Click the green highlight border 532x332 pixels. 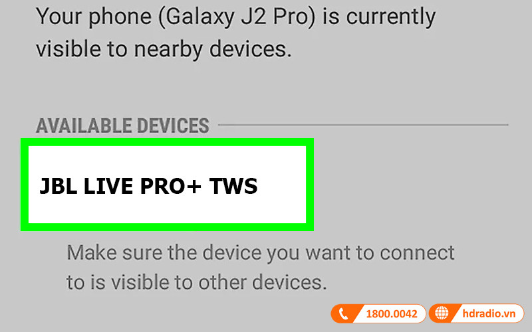pyautogui.click(x=167, y=142)
